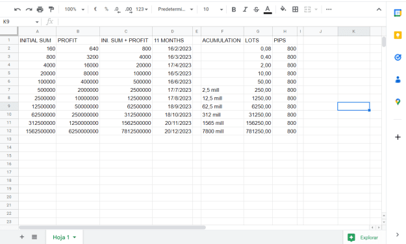
Task: Select column A header
Action: click(37, 32)
